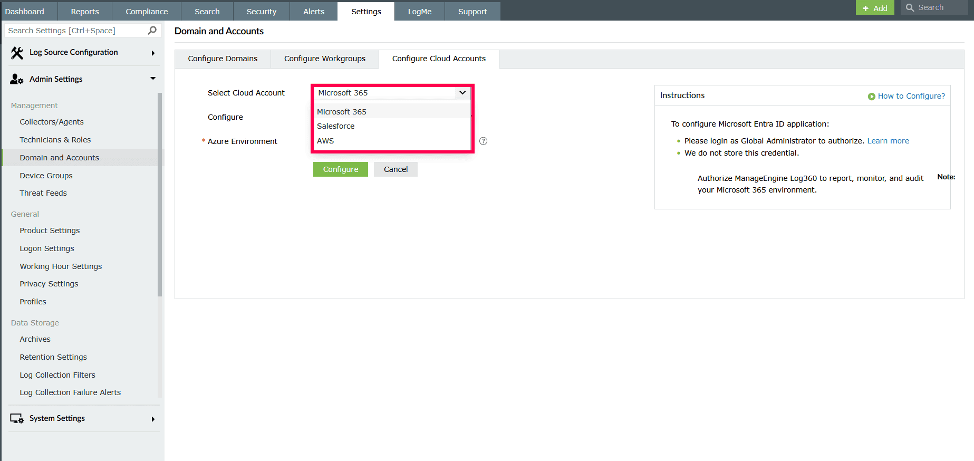Image resolution: width=974 pixels, height=461 pixels.
Task: Open Log Collection Filters
Action: click(x=57, y=375)
